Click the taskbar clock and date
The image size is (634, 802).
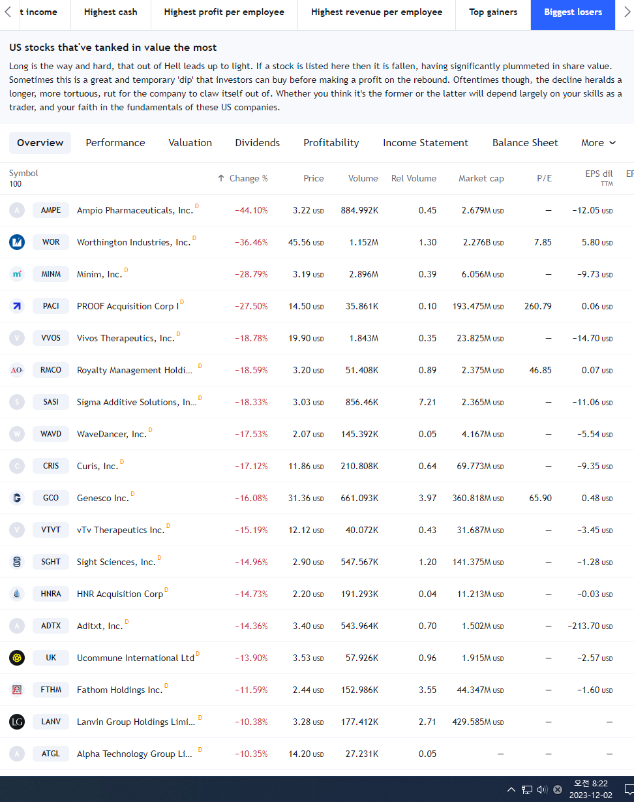point(590,789)
